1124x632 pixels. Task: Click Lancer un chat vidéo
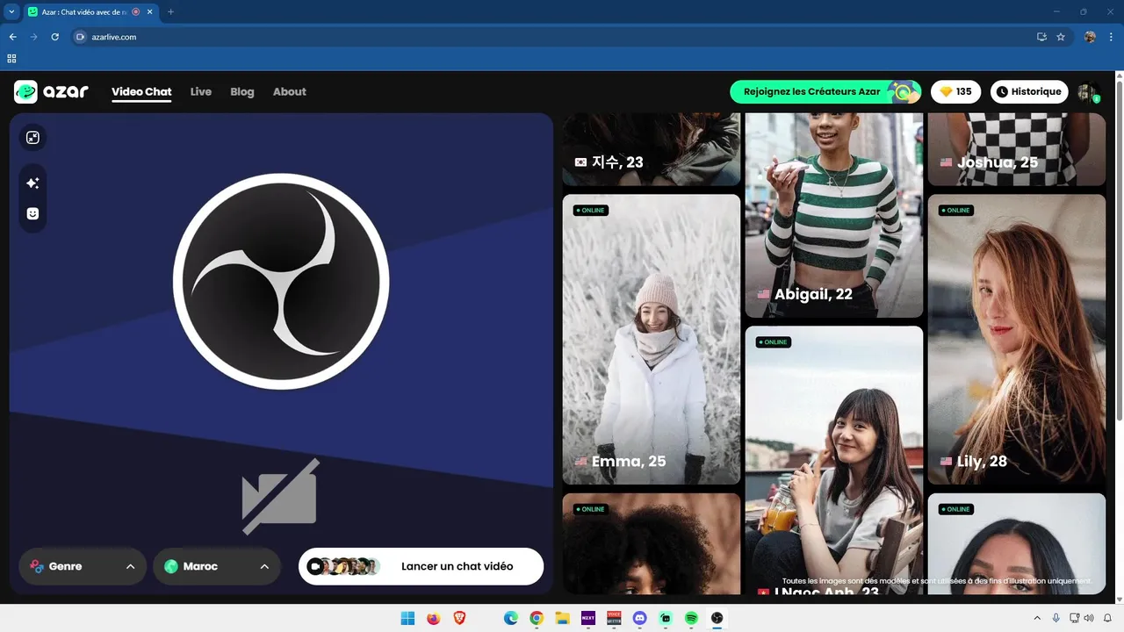click(x=421, y=566)
